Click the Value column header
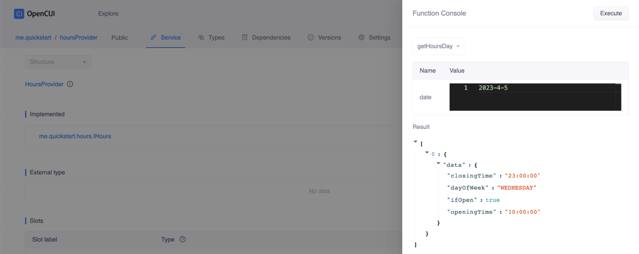This screenshot has height=254, width=639. pyautogui.click(x=457, y=70)
